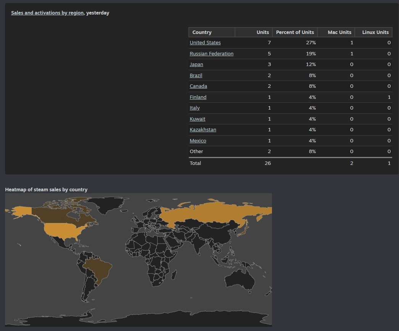Select the Country column header
This screenshot has height=331, width=399.
[212, 32]
